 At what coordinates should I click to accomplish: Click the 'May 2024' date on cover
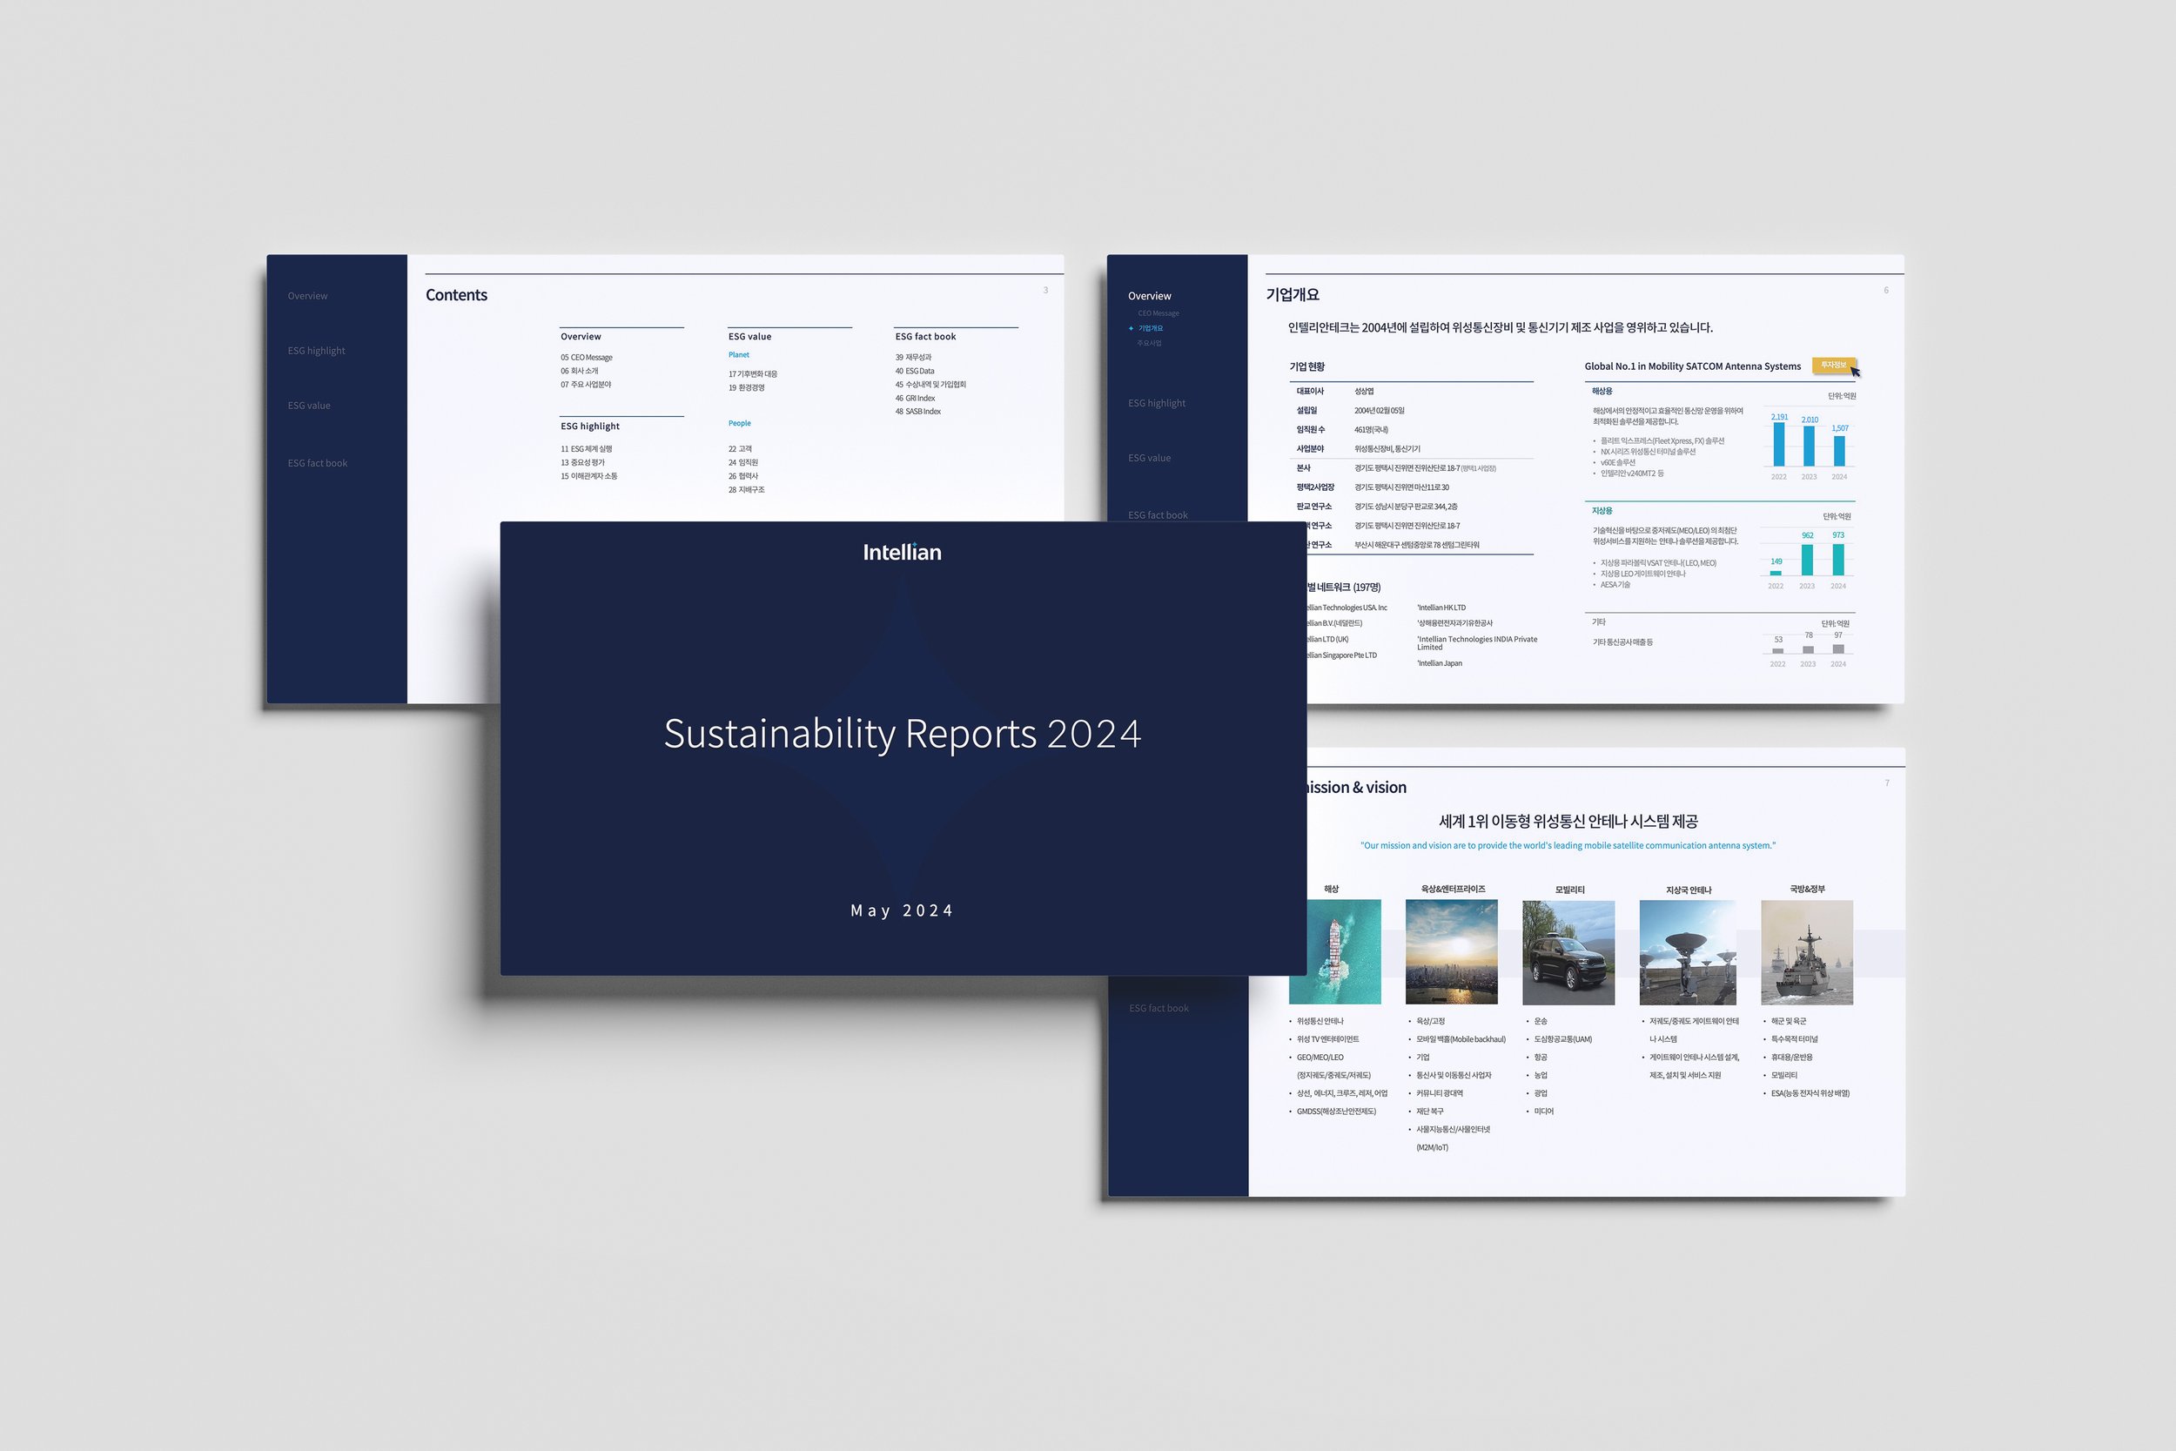pos(902,910)
